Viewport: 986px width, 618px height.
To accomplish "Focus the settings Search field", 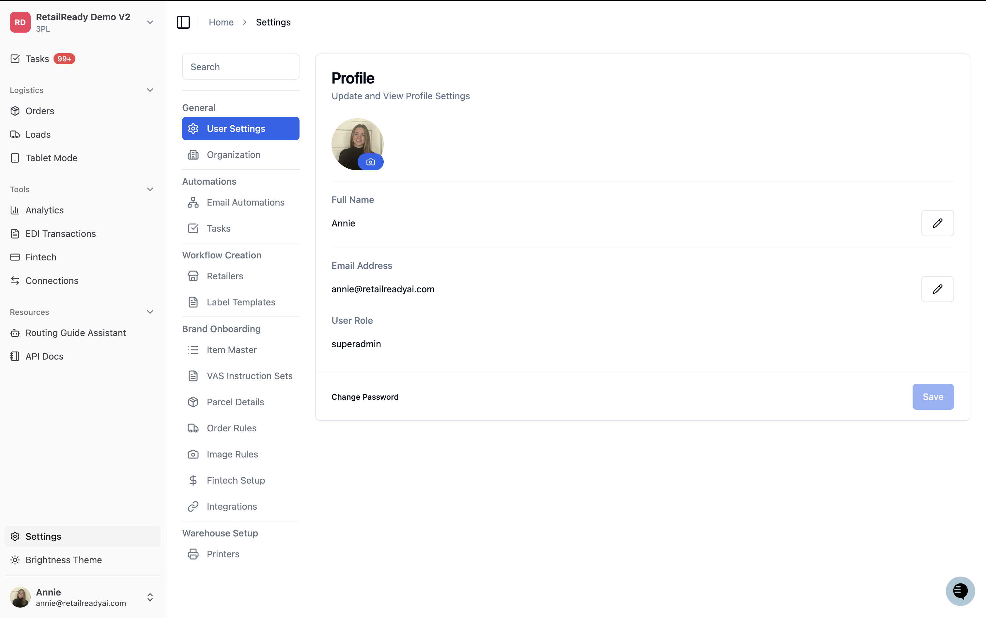I will [x=240, y=67].
